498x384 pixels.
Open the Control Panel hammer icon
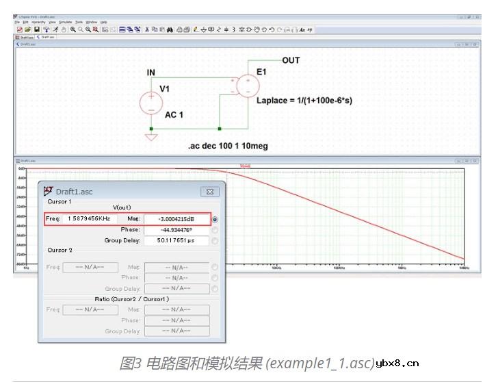click(x=47, y=29)
